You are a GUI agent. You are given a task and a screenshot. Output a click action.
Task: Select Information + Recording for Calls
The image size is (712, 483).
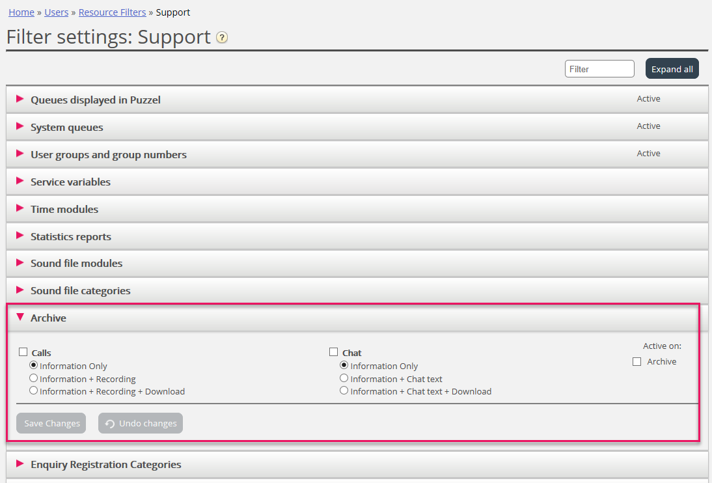tap(34, 378)
